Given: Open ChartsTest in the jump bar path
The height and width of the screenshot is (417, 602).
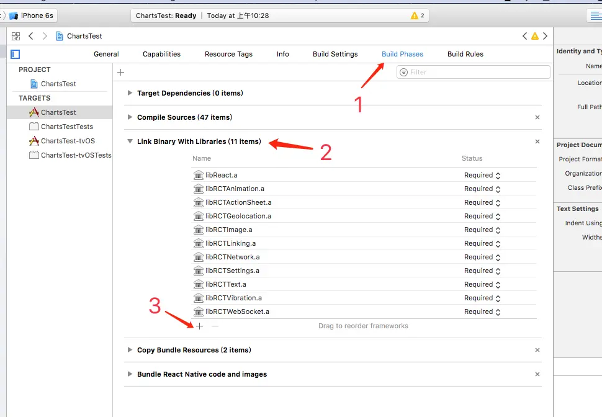Looking at the screenshot, I should pyautogui.click(x=84, y=36).
